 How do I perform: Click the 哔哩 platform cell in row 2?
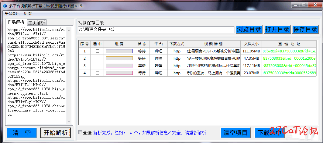tap(158, 58)
